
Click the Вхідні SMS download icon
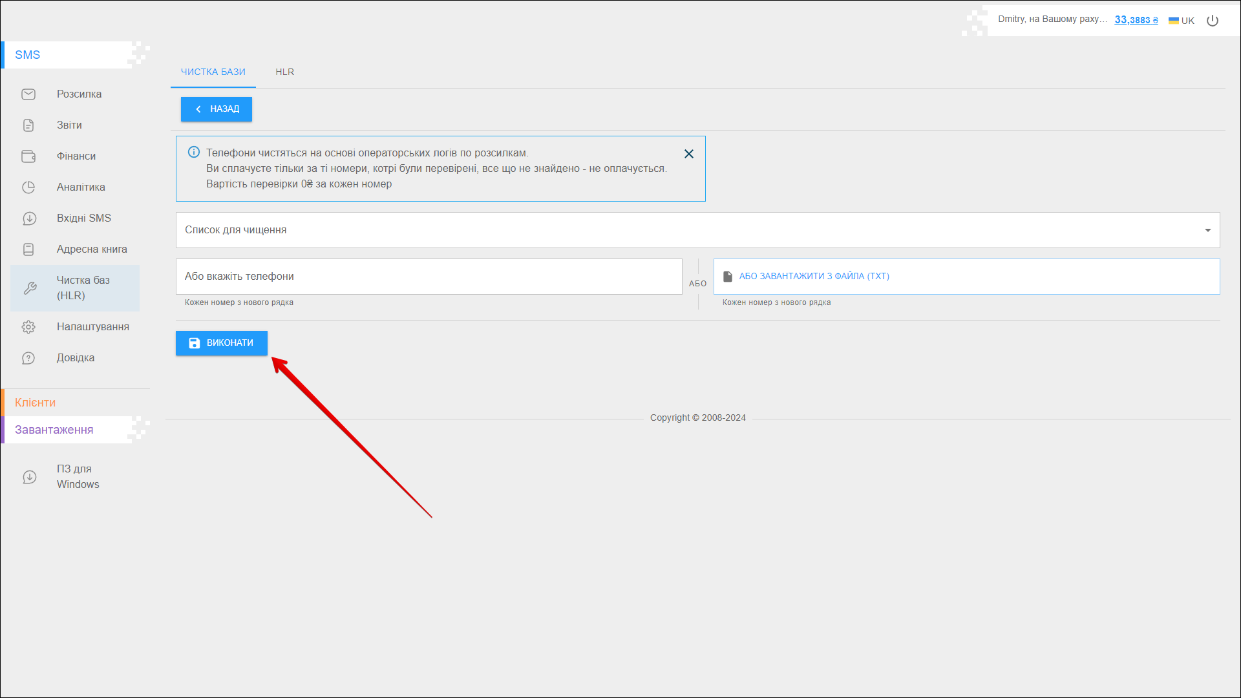click(28, 218)
